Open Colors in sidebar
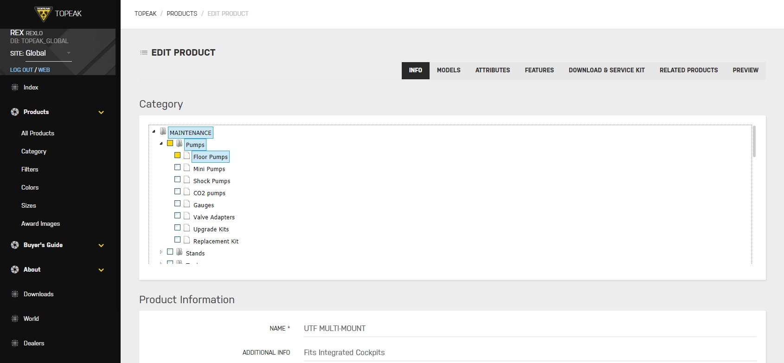Image resolution: width=784 pixels, height=363 pixels. coord(30,187)
